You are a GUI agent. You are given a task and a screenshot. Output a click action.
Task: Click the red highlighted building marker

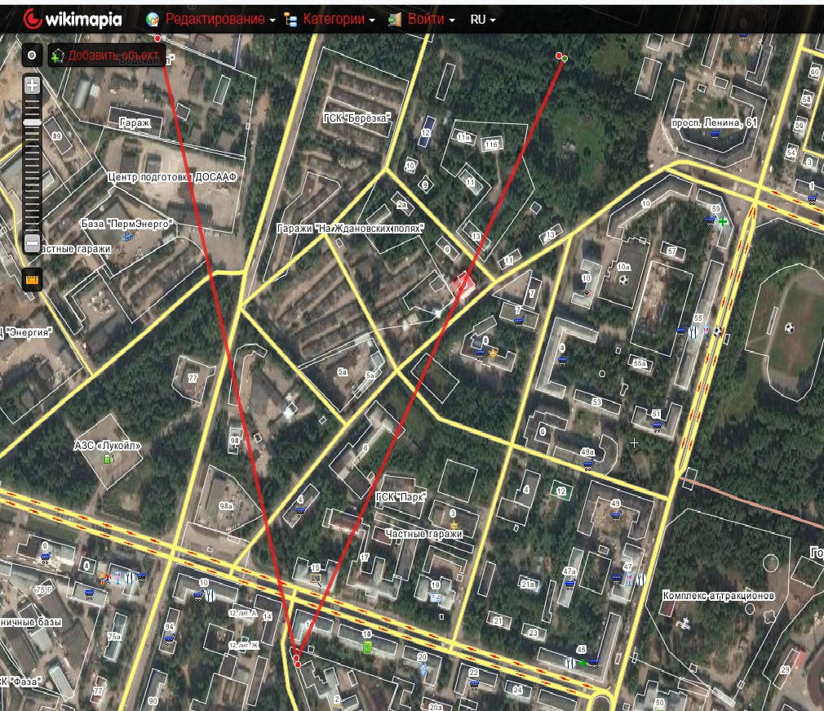tap(463, 285)
